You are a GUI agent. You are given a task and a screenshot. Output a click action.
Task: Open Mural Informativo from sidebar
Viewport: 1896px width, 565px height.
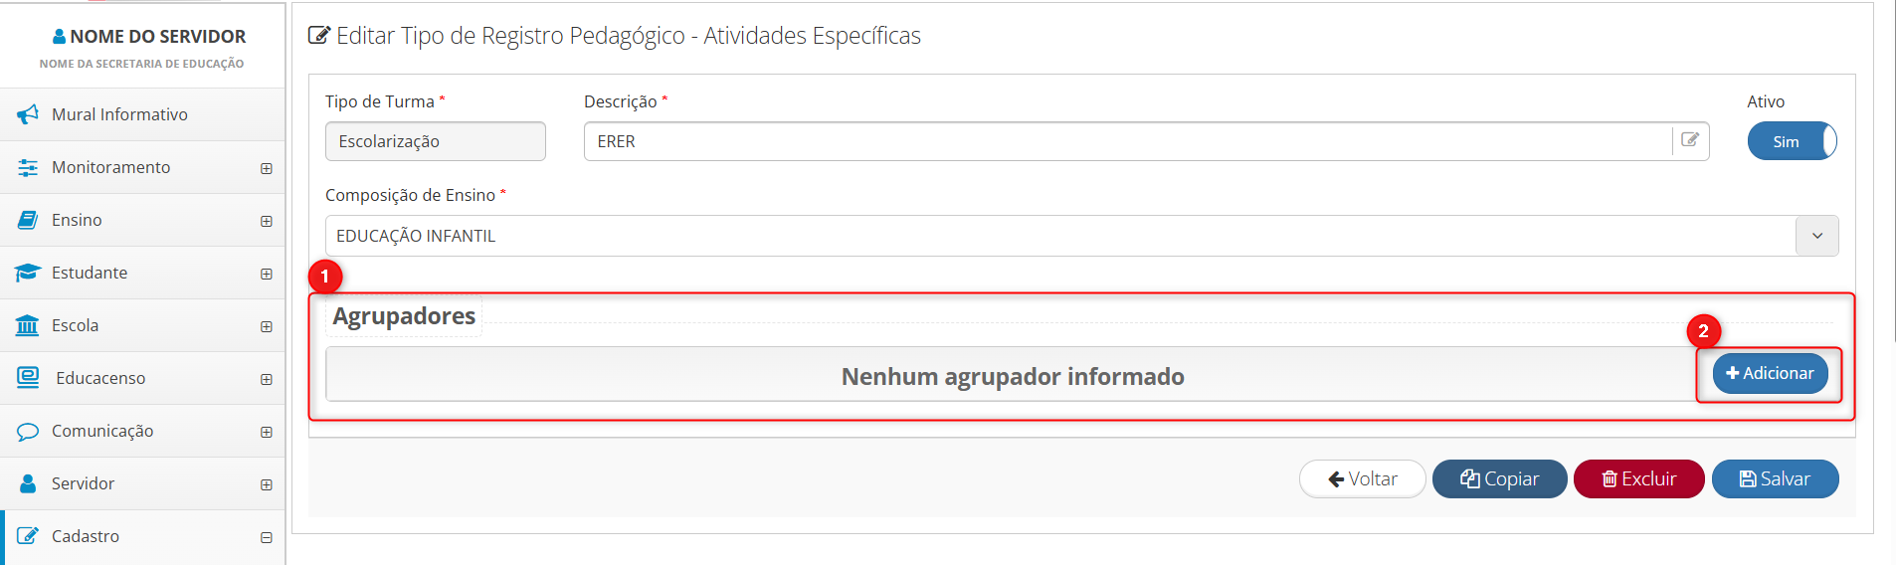pos(119,114)
